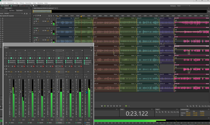210x125 pixels.
Task: Open output Master dropdown on James mixer channel
Action: tap(12, 55)
